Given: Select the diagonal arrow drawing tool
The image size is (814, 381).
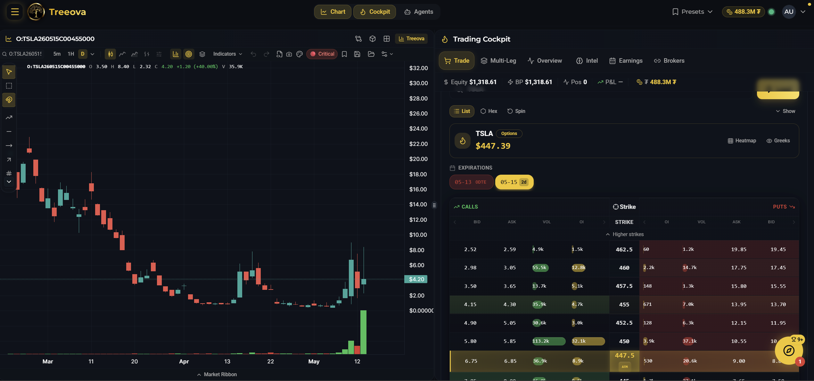Looking at the screenshot, I should coord(9,160).
